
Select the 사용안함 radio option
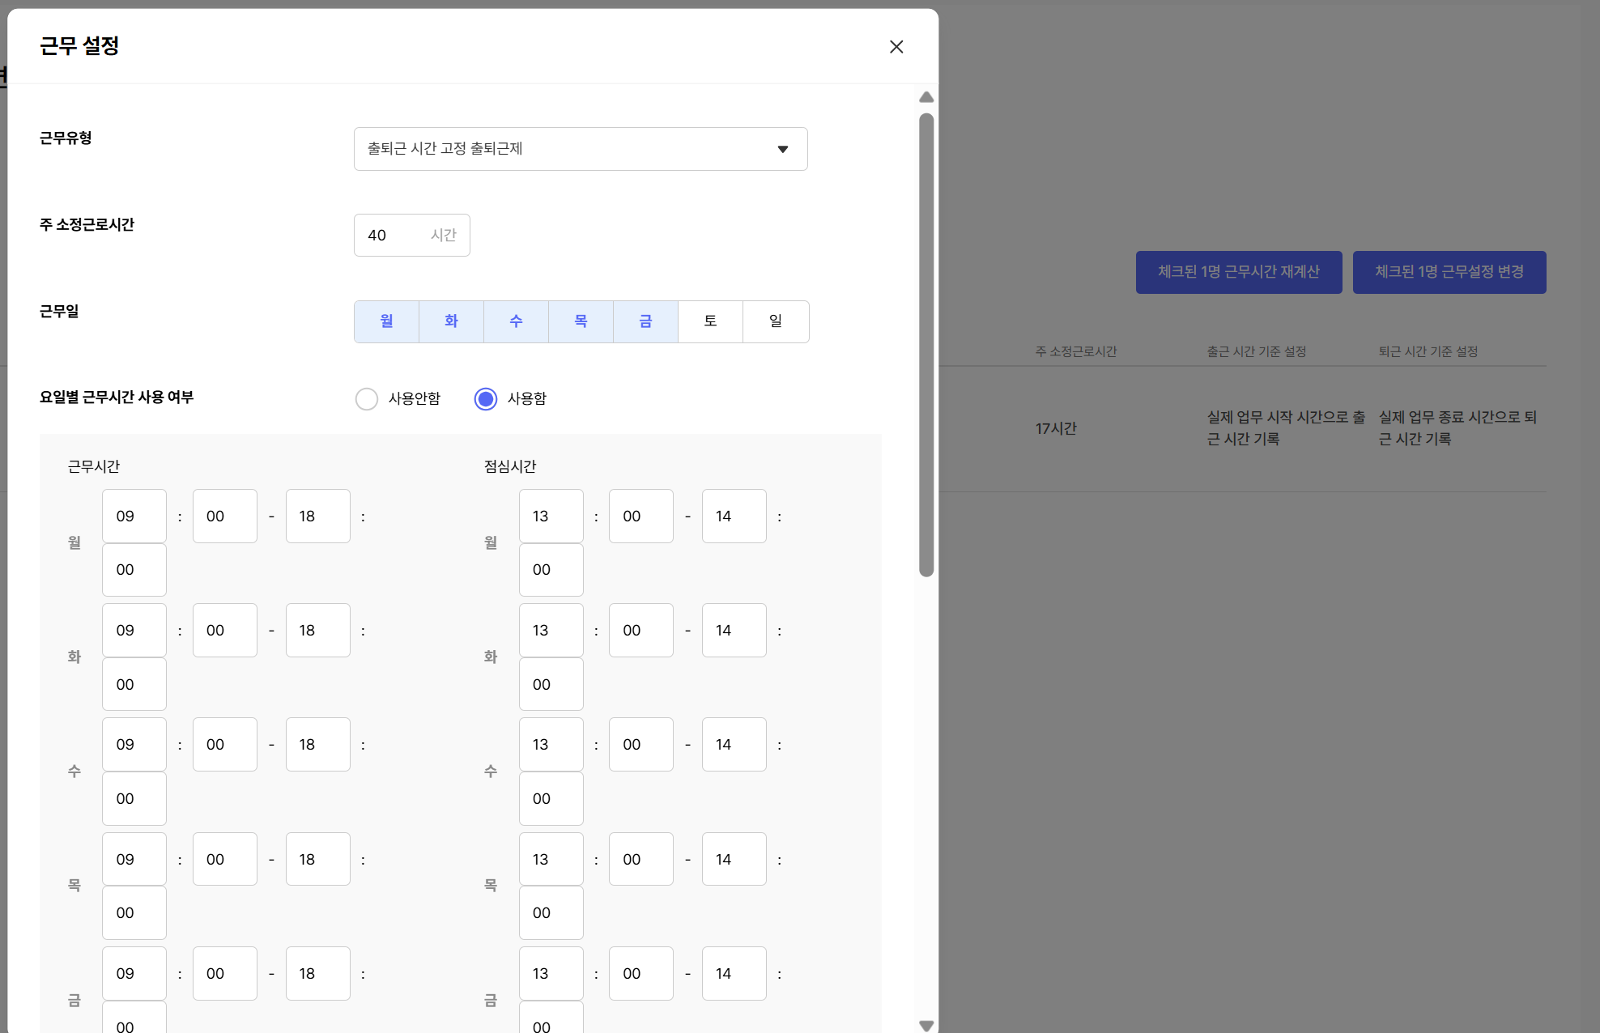point(367,398)
